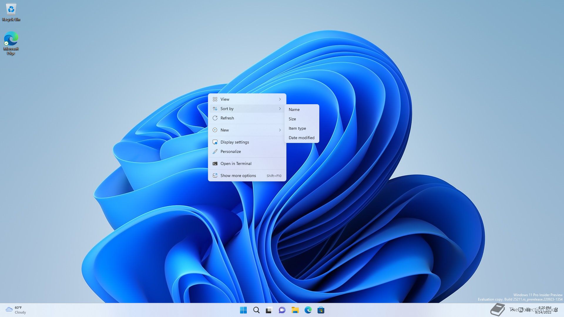Launch Microsoft Edge from the taskbar
Image resolution: width=564 pixels, height=317 pixels.
[308, 310]
